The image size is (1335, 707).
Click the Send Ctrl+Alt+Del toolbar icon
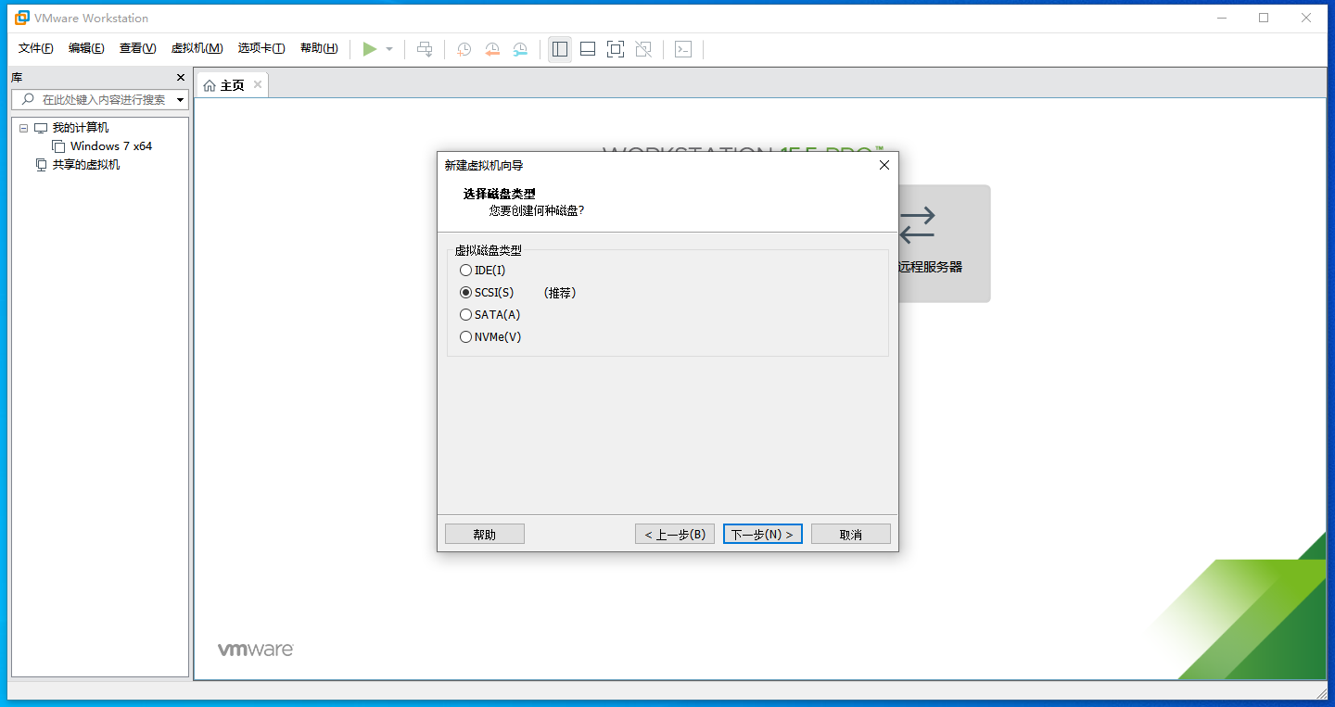point(425,49)
